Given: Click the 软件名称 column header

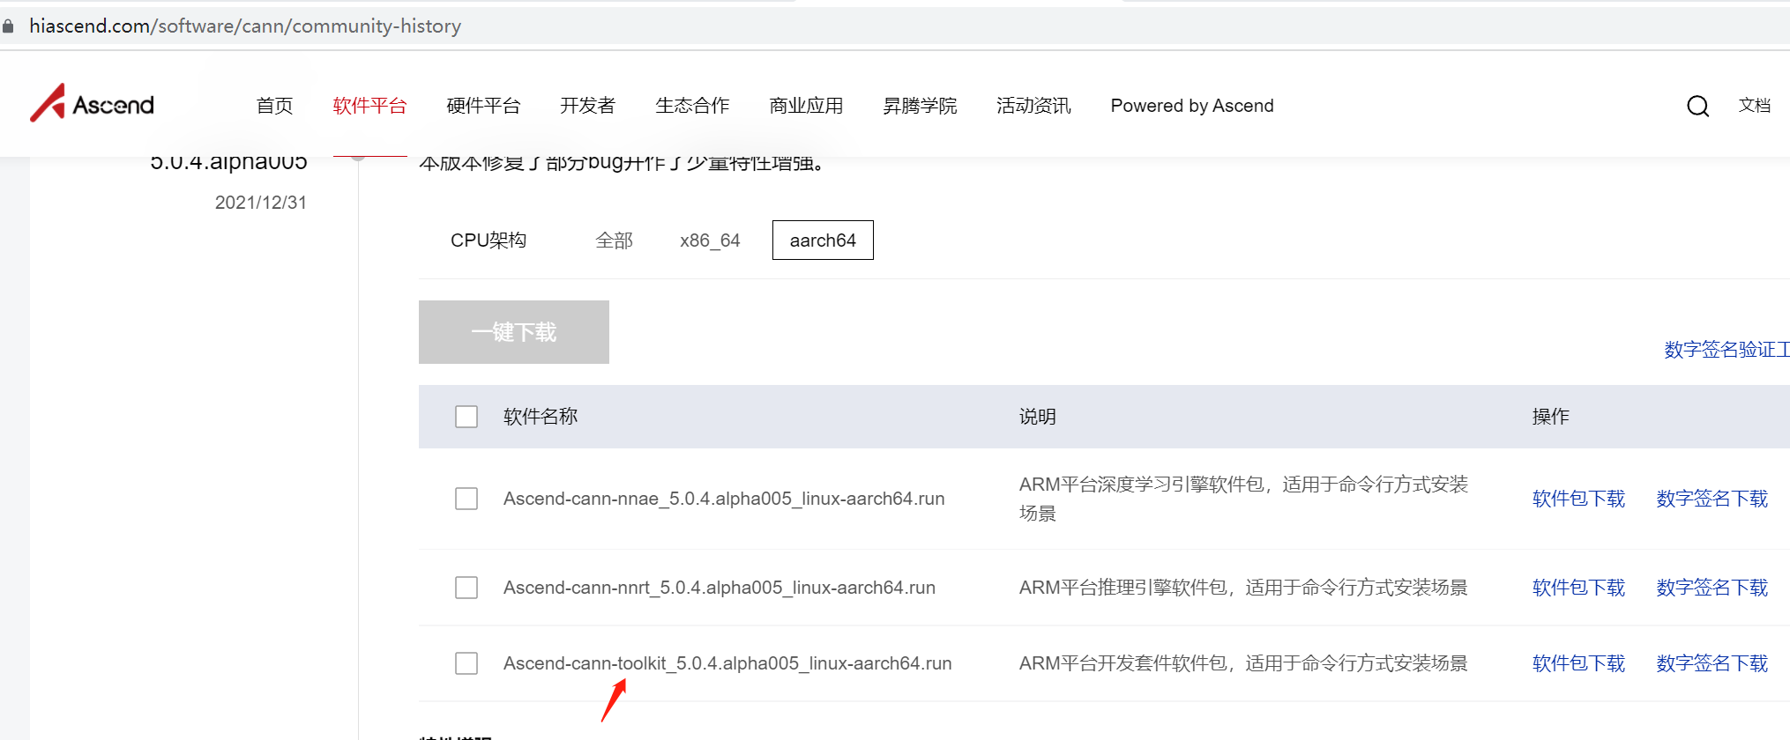Looking at the screenshot, I should coord(541,417).
